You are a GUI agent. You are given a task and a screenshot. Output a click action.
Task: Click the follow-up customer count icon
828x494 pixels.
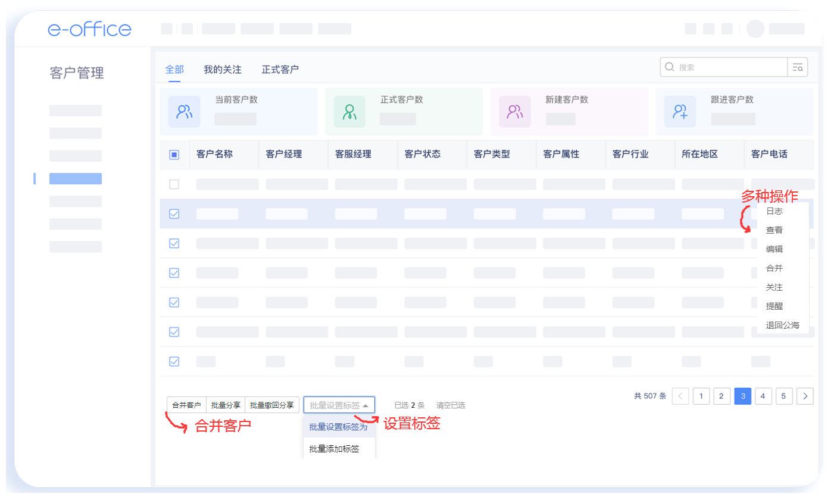tap(680, 112)
